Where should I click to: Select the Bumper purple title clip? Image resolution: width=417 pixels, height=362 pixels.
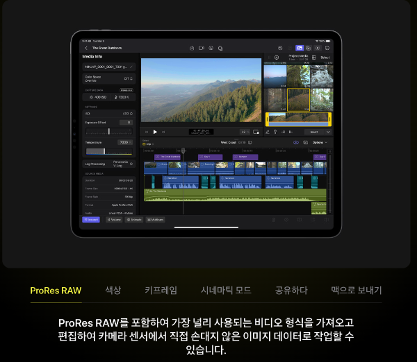pyautogui.click(x=245, y=157)
